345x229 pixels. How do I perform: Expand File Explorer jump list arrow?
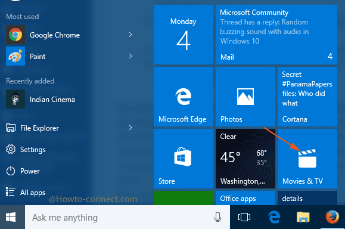coord(130,128)
